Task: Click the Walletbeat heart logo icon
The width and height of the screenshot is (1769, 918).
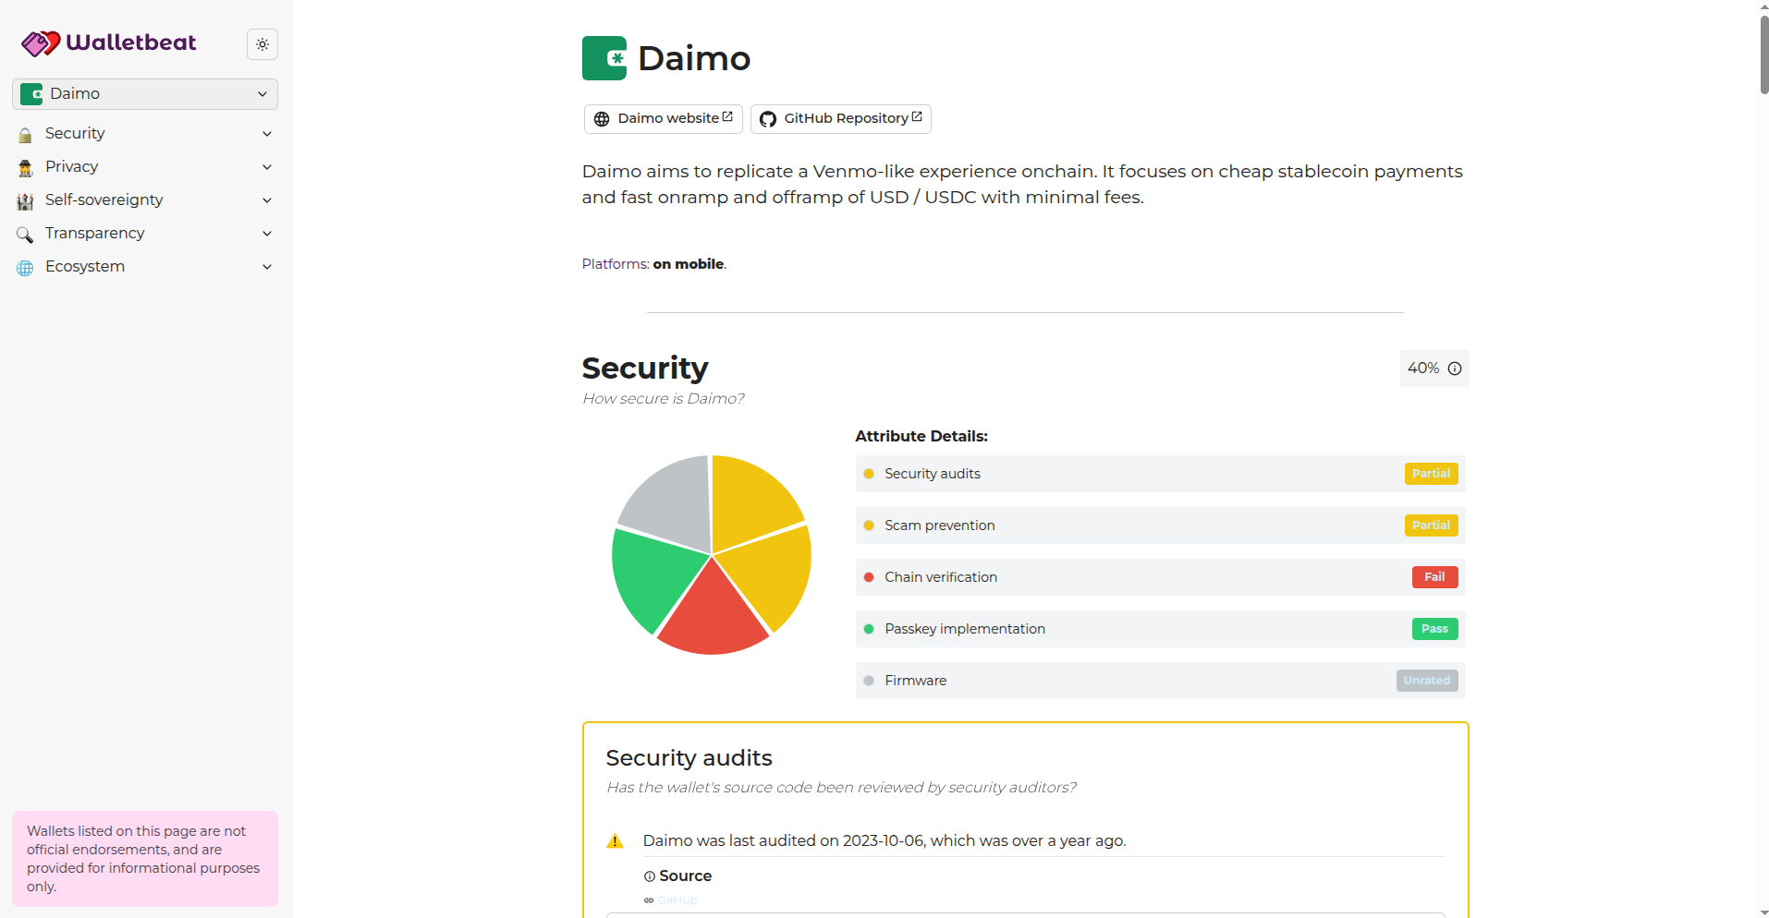Action: [41, 43]
